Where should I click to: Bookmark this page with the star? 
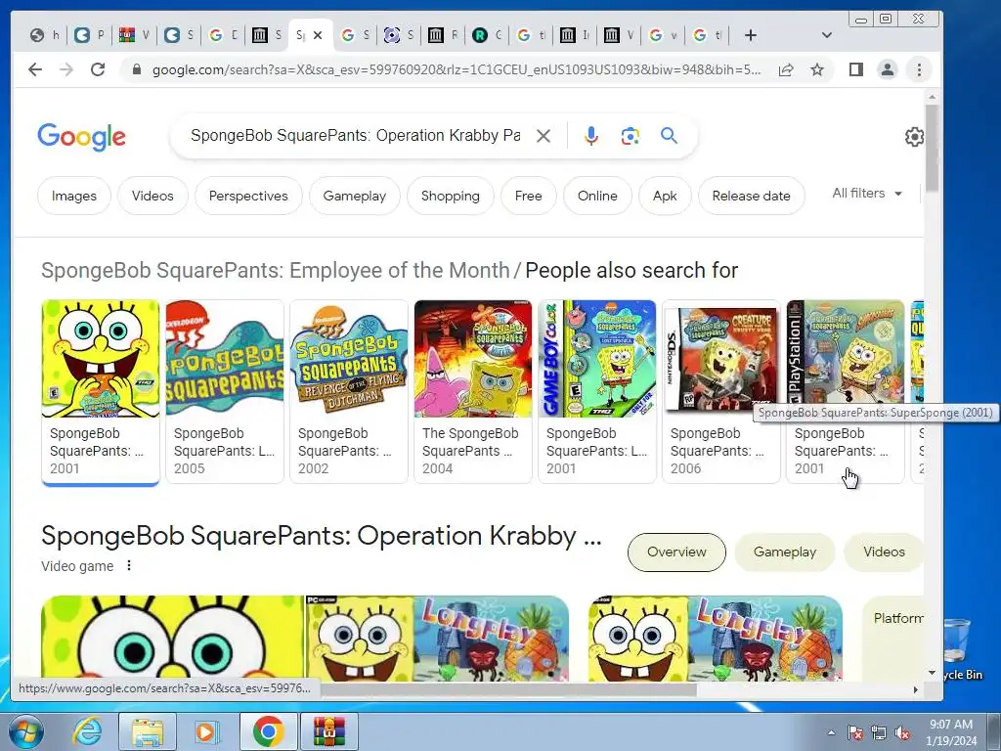817,69
